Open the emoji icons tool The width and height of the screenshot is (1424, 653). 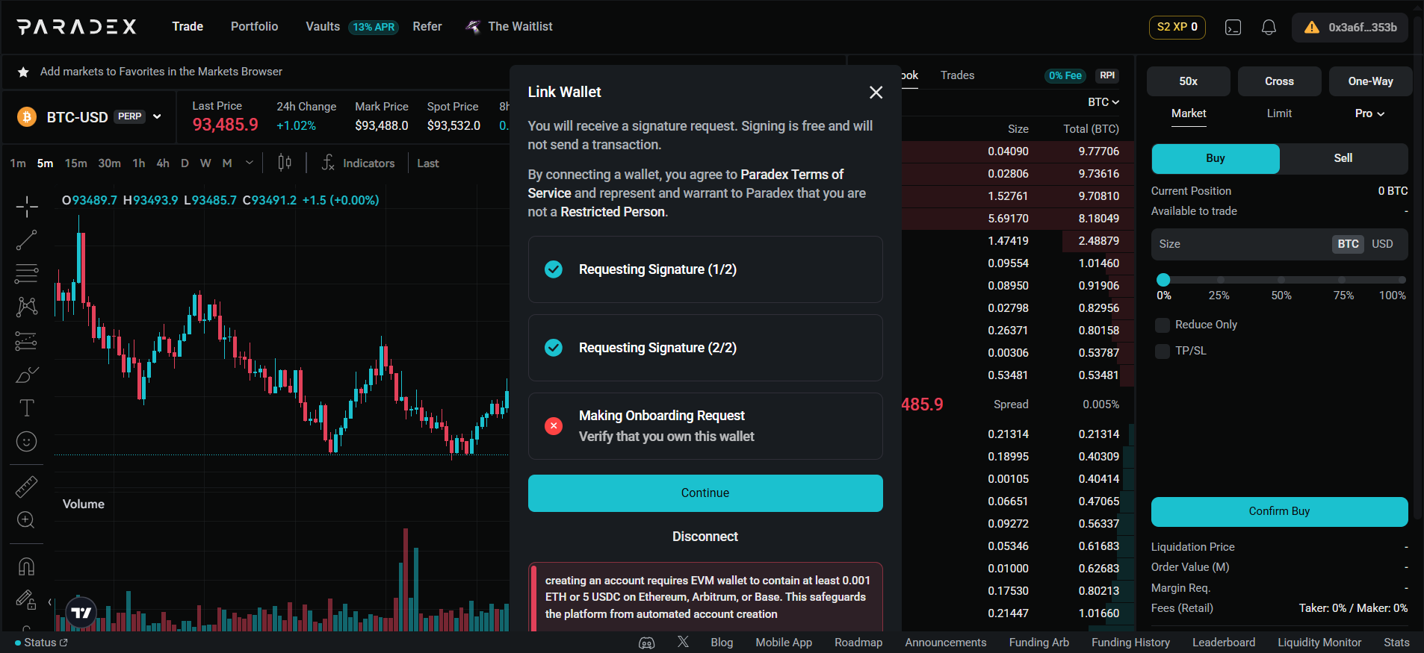tap(27, 442)
